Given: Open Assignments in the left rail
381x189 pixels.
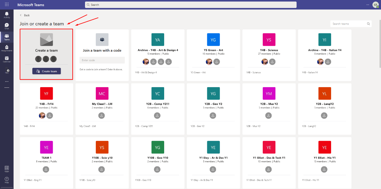Looking at the screenshot, I should coord(7,48).
